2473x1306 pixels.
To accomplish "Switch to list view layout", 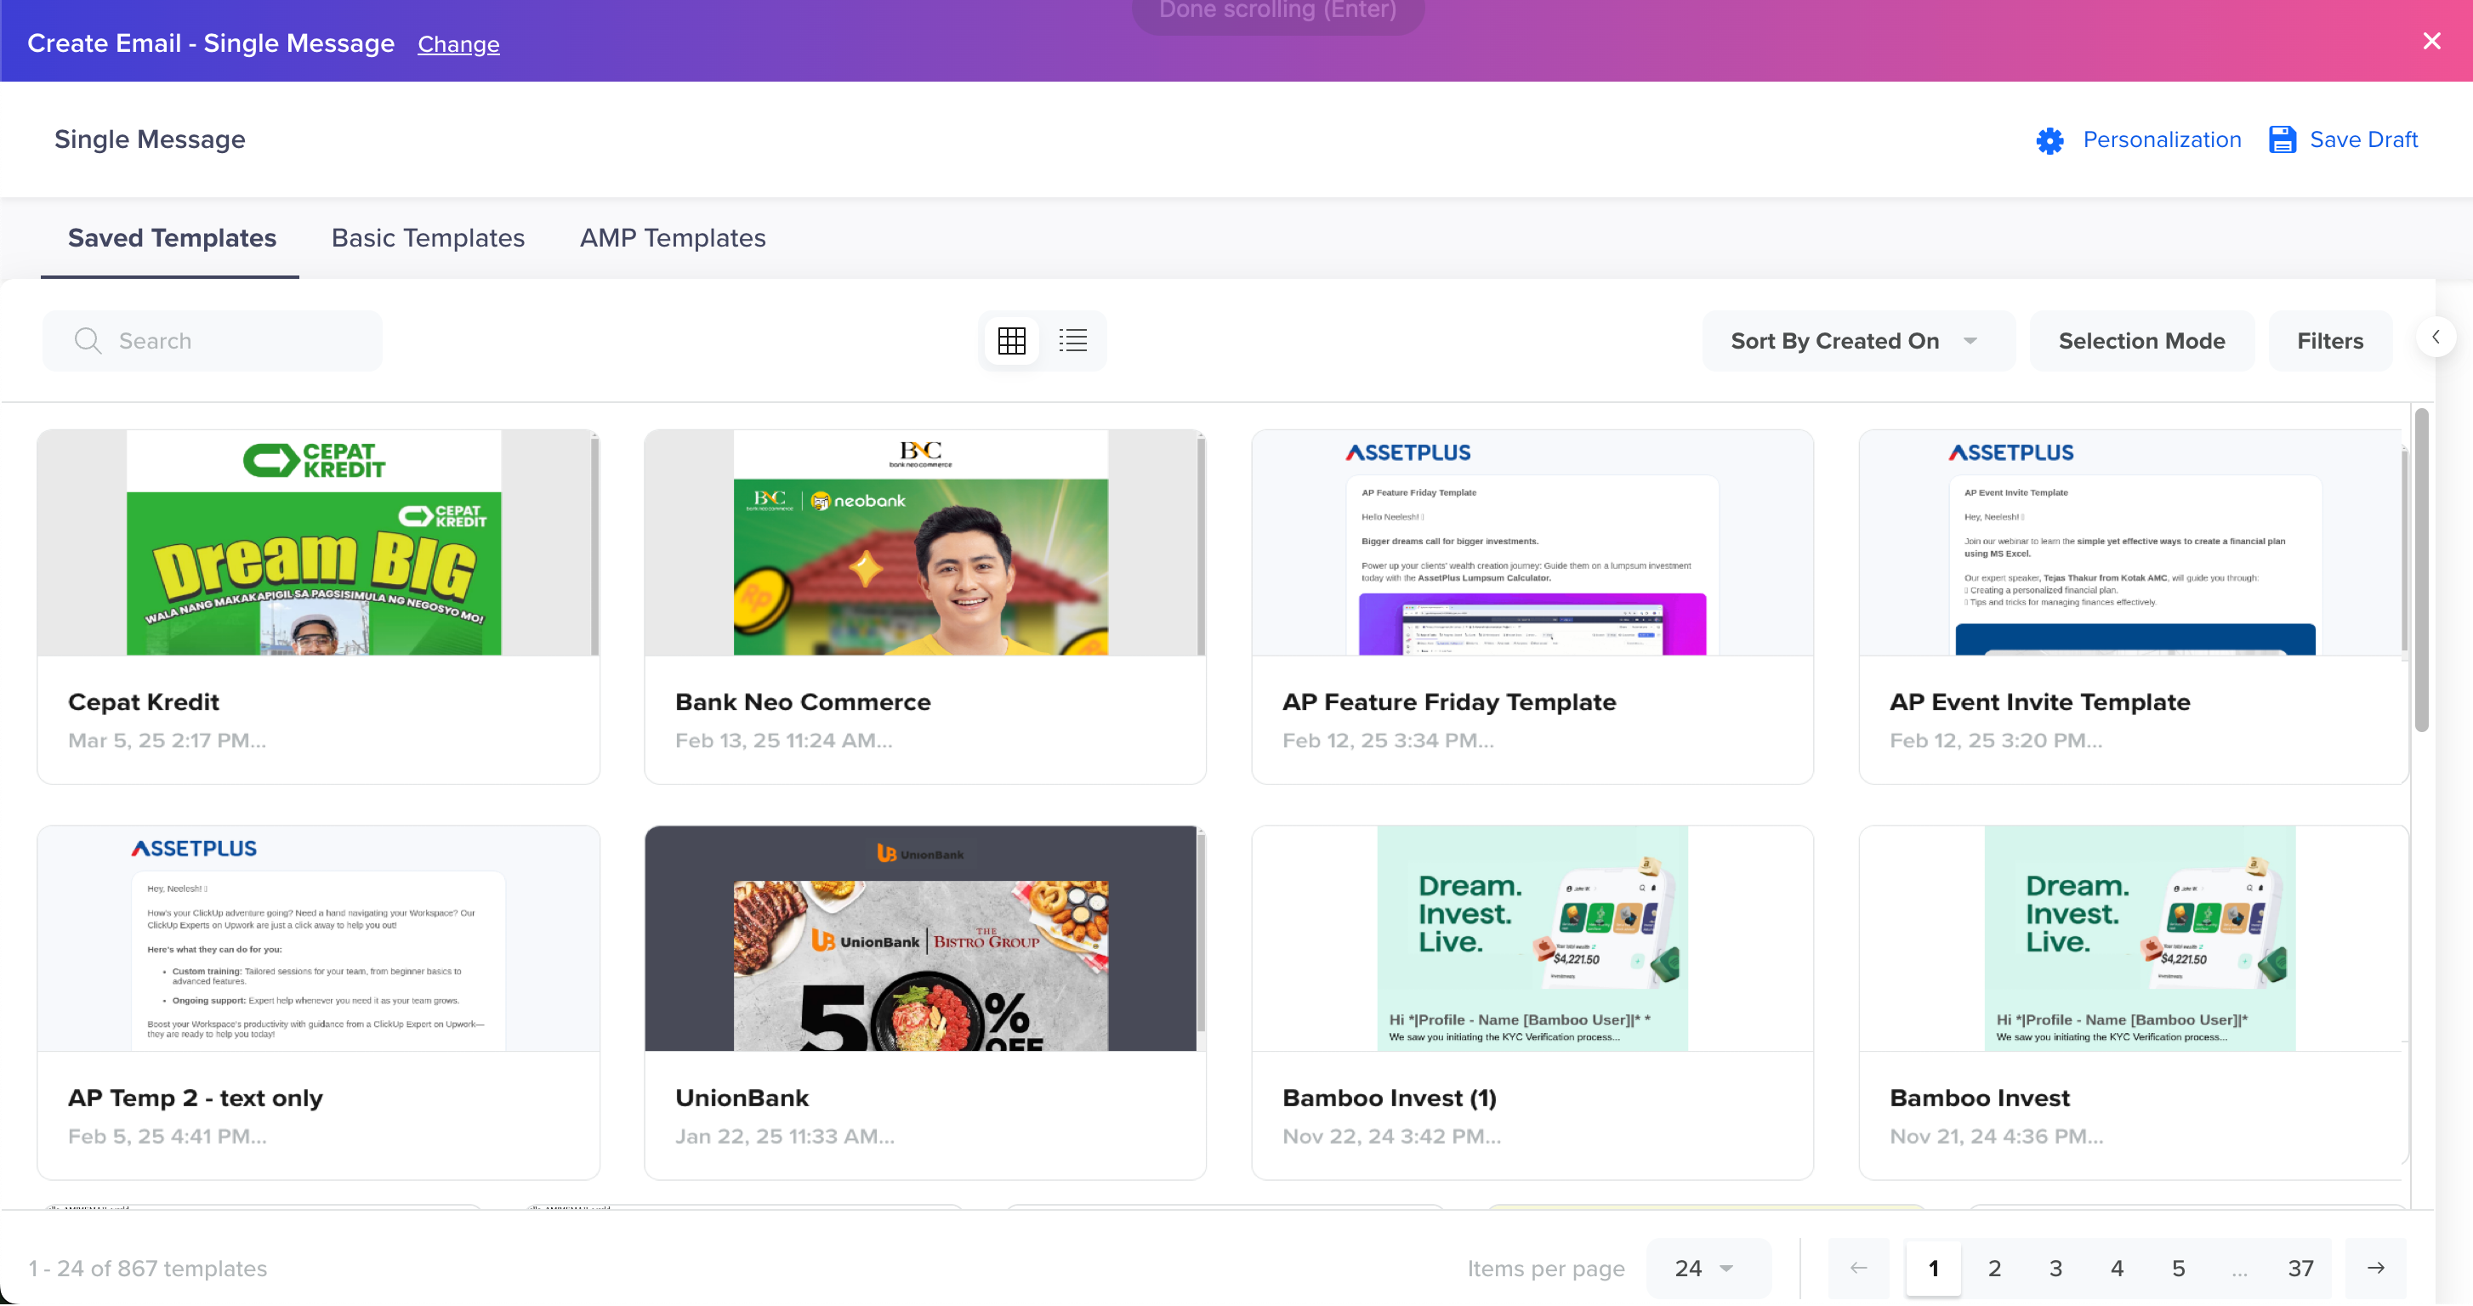I will pos(1072,341).
